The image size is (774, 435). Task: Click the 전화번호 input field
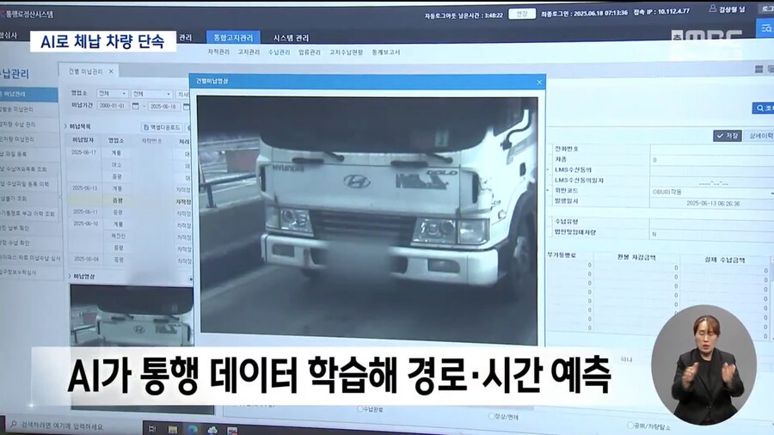711,149
